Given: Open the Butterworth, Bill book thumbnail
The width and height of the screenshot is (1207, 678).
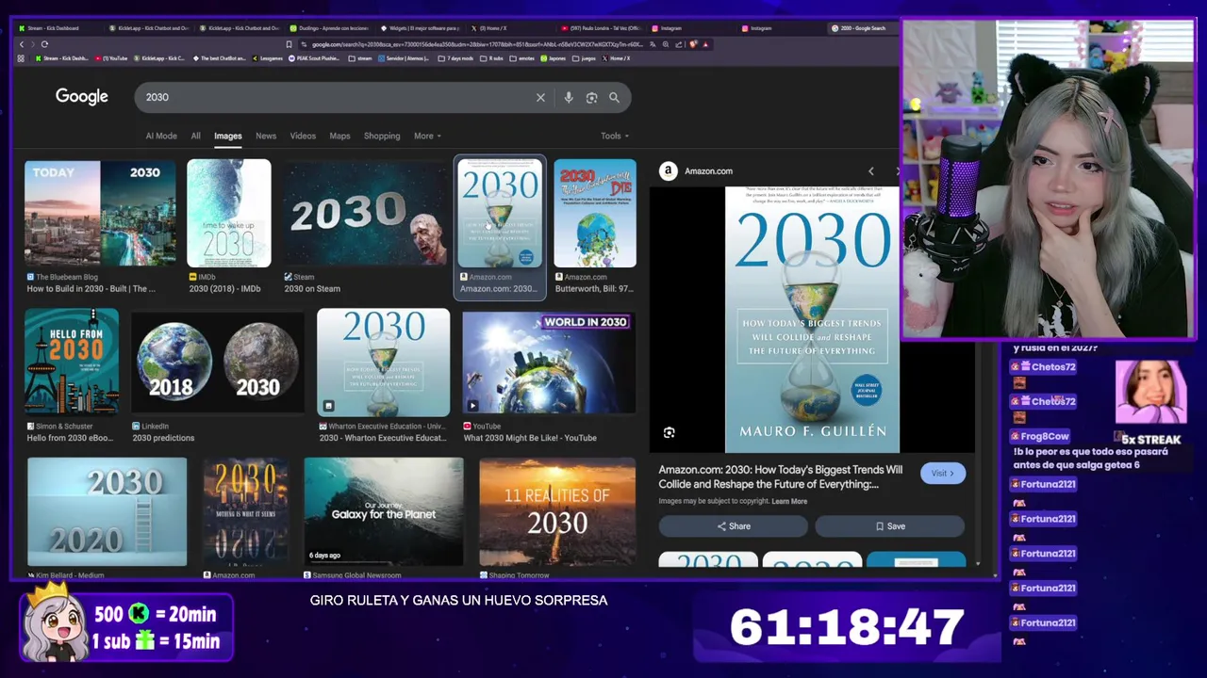Looking at the screenshot, I should [595, 213].
